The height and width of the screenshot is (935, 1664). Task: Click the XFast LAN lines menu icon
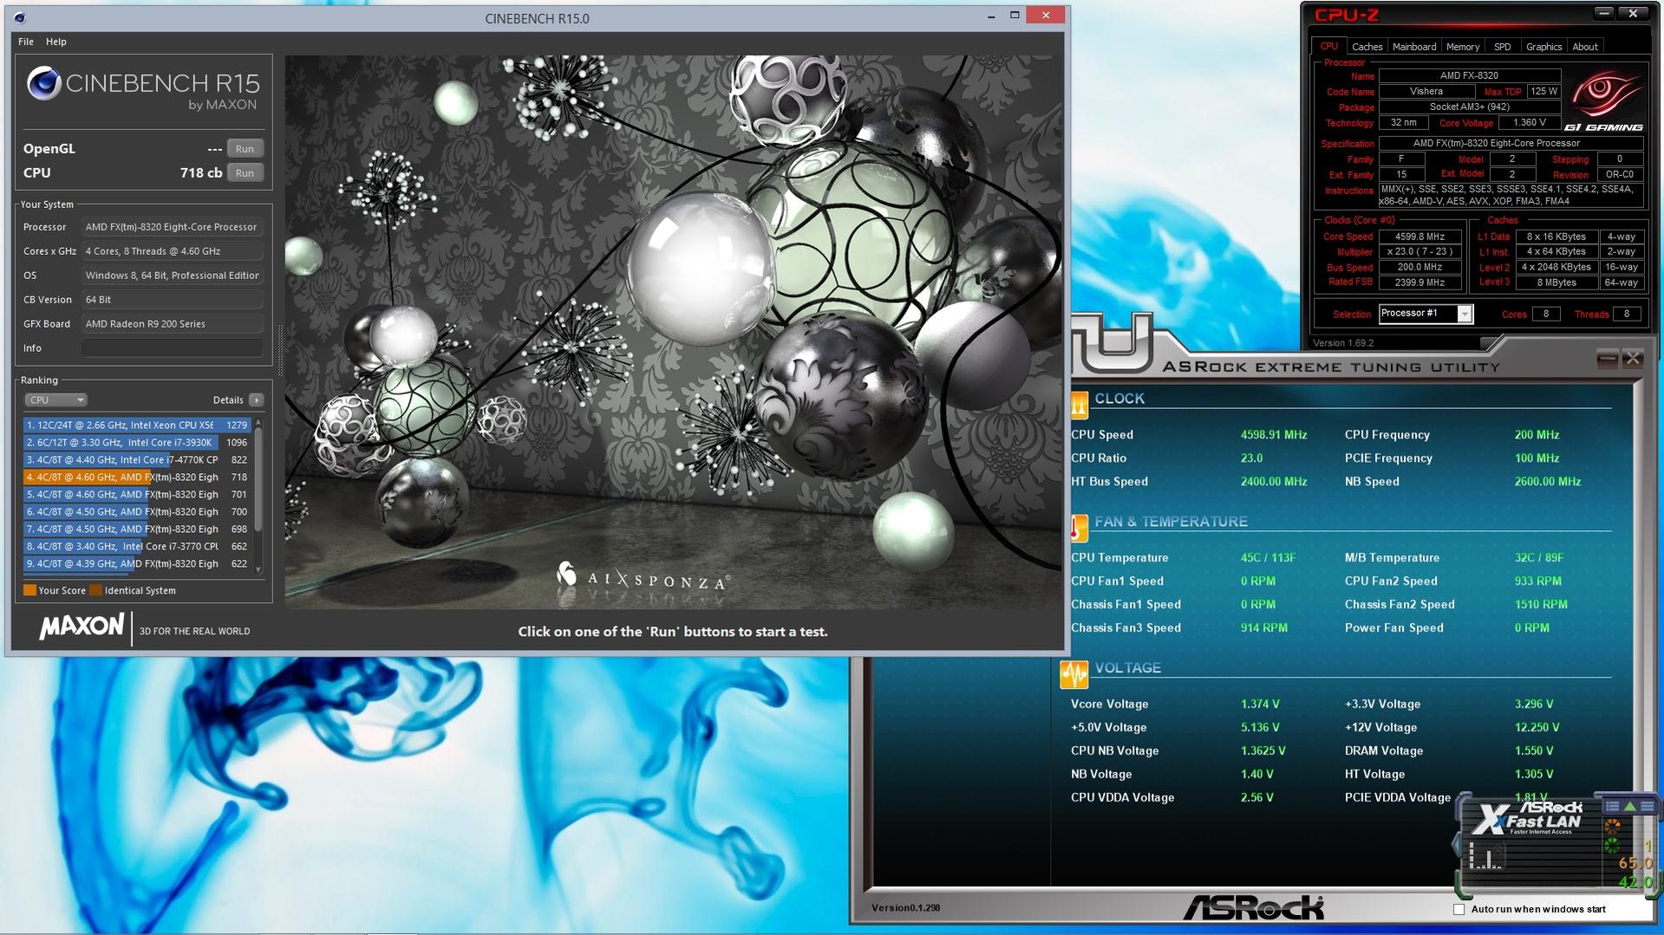[x=1647, y=807]
